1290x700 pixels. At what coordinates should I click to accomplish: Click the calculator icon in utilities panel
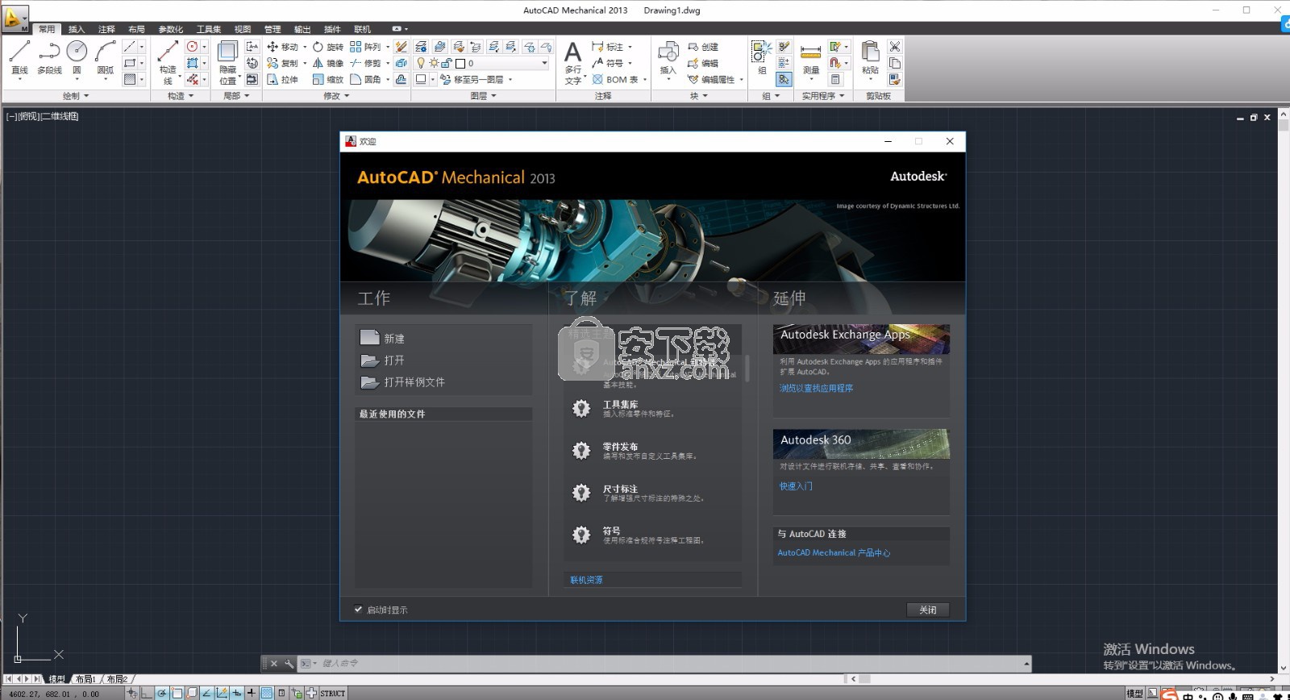point(835,79)
